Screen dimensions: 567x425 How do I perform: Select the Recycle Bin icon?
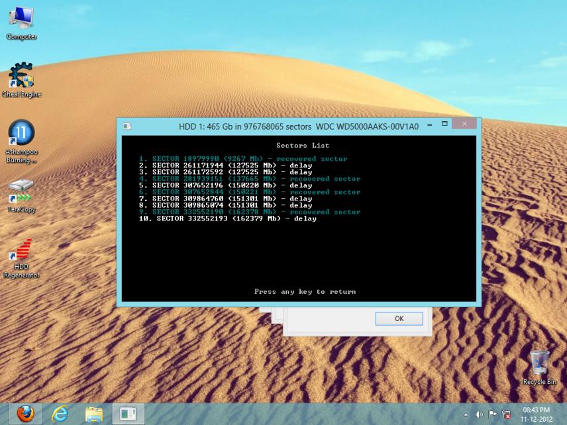pos(539,363)
